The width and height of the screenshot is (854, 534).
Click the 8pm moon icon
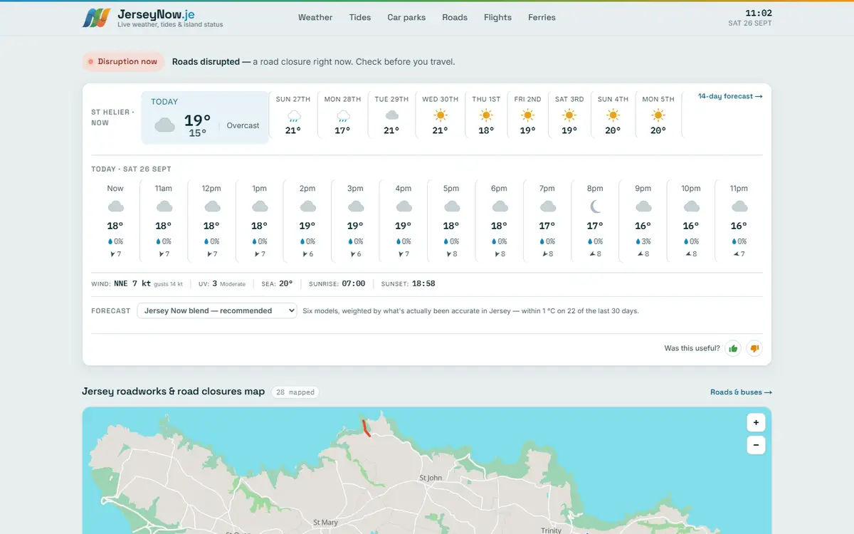(x=596, y=206)
